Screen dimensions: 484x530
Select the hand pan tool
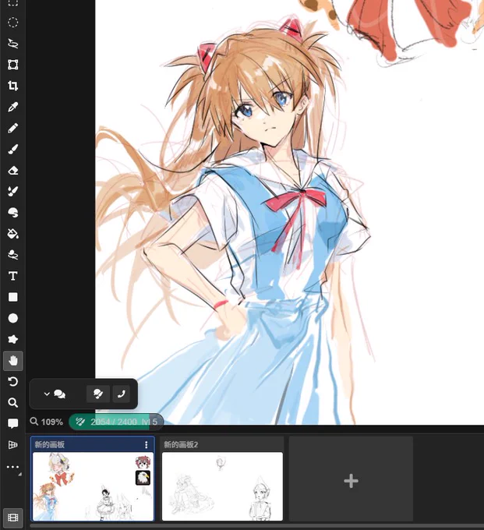point(12,361)
